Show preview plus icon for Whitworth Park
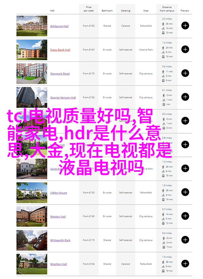Viewport: 203px width, 279px height. [x=185, y=240]
